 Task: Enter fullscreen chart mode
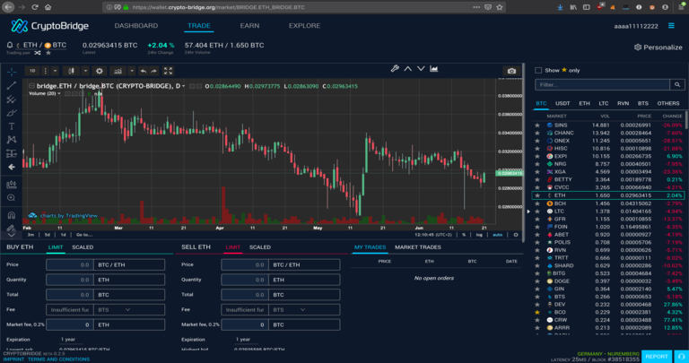[x=168, y=71]
